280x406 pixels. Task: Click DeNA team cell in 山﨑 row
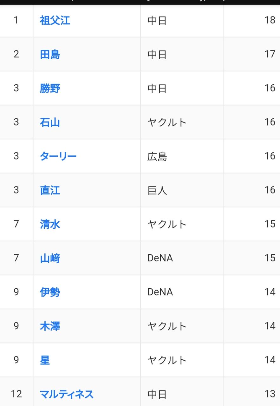[160, 258]
